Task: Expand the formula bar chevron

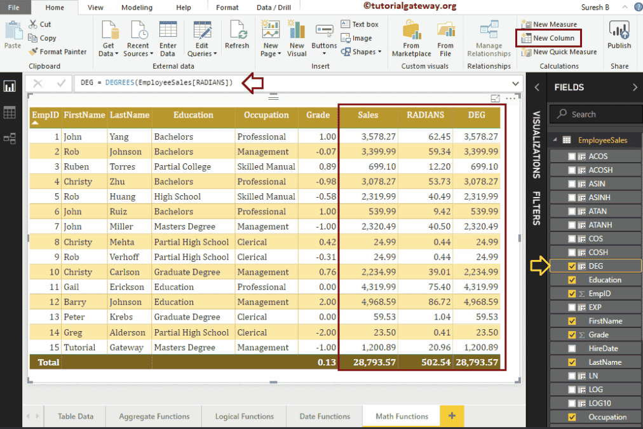Action: 515,83
